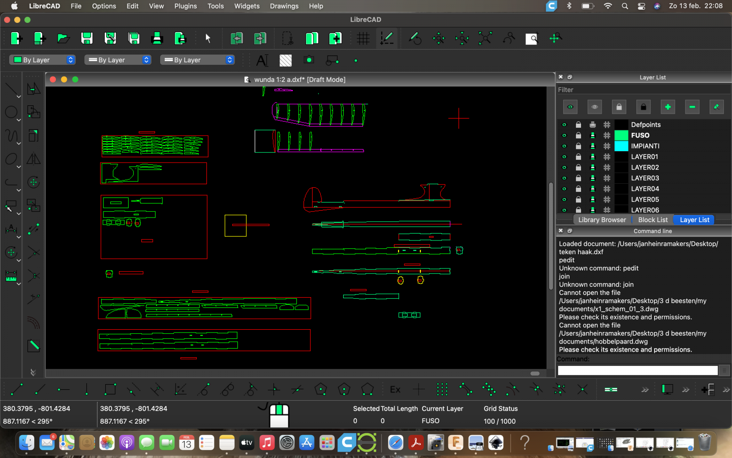
Task: Expand the Ellipse tools dropdown
Action: pyautogui.click(x=19, y=167)
